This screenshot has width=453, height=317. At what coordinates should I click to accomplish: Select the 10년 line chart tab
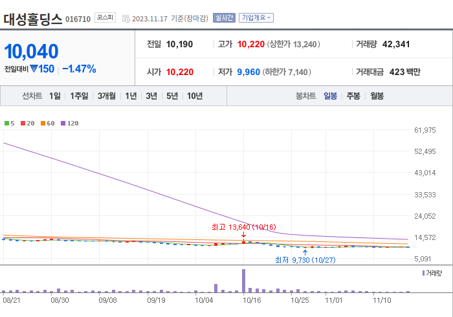pos(195,96)
